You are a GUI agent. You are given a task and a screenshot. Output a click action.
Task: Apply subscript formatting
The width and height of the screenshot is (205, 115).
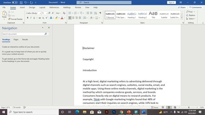click(x=43, y=18)
